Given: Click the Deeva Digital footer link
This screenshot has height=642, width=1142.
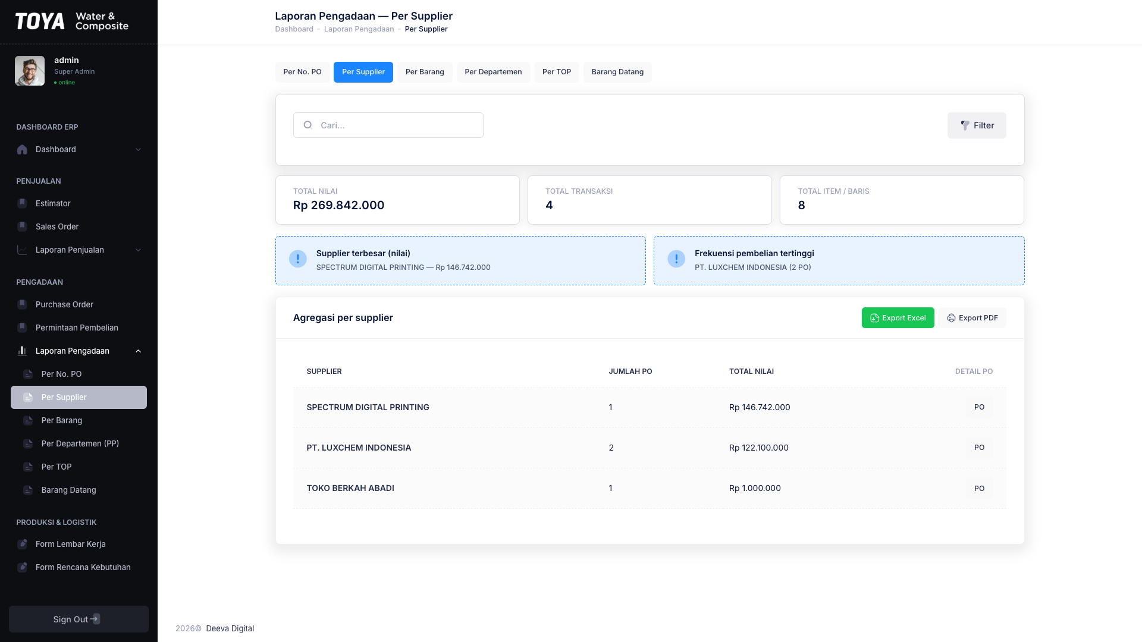Looking at the screenshot, I should [x=230, y=628].
